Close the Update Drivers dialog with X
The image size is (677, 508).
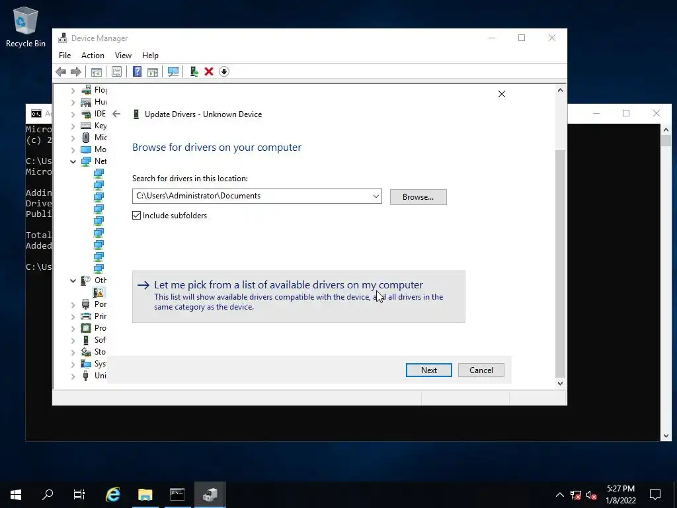tap(501, 94)
